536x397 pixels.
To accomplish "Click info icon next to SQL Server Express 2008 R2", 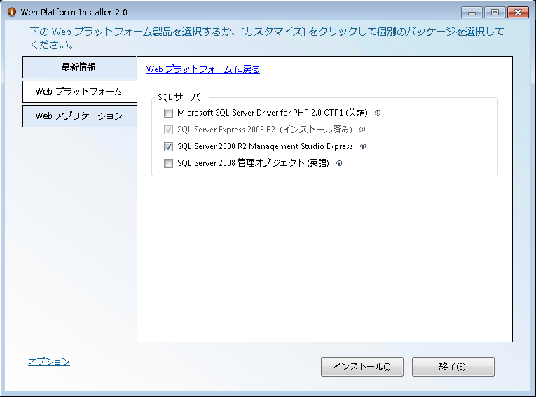I will click(362, 130).
